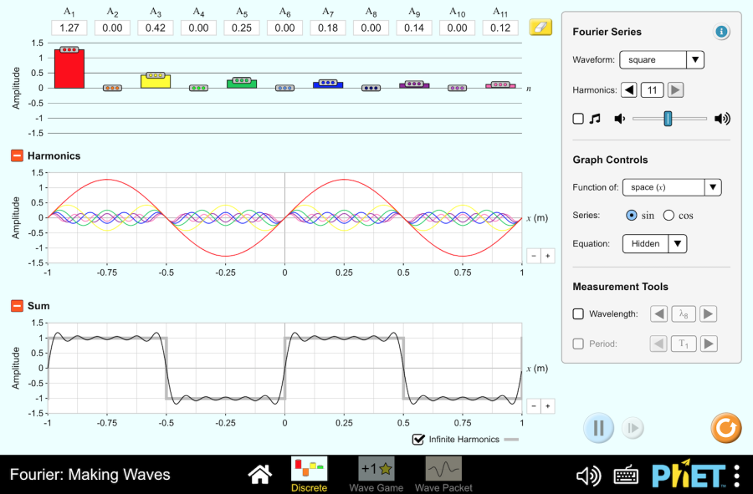Screen dimensions: 753x494
Task: Collapse the Harmonics graph panel
Action: 17,155
